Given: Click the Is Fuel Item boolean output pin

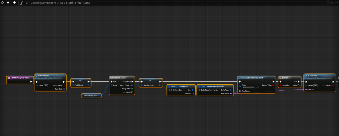Looking at the screenshot, I should click(x=333, y=85).
